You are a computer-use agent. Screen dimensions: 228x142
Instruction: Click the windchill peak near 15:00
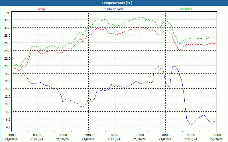[x=141, y=17]
